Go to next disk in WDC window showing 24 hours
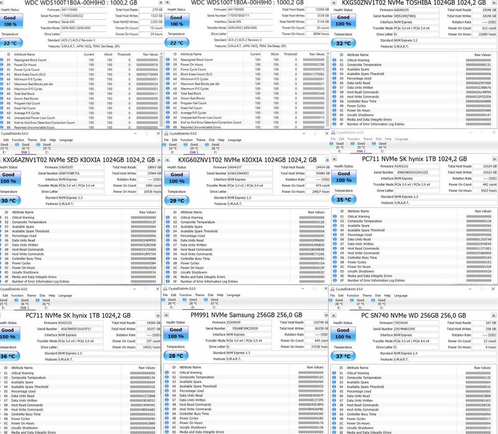The image size is (498, 434). pyautogui.click(x=161, y=2)
